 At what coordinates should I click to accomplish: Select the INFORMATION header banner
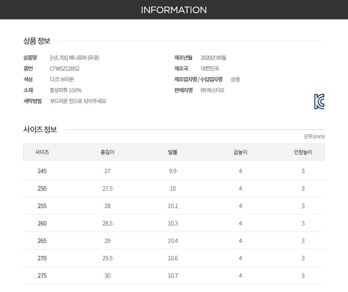tap(174, 10)
